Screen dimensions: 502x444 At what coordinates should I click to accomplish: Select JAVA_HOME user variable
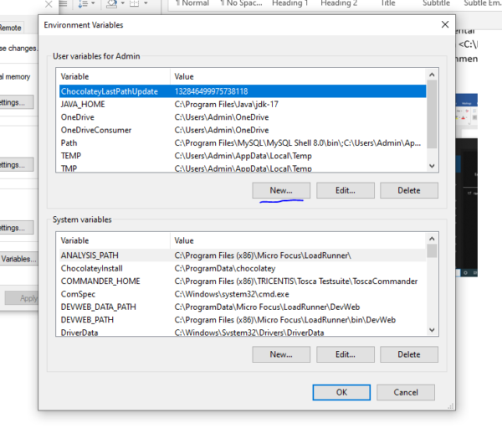pos(243,104)
